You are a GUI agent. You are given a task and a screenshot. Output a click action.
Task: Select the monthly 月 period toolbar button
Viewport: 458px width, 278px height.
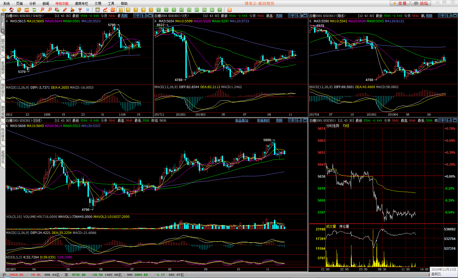point(136,10)
